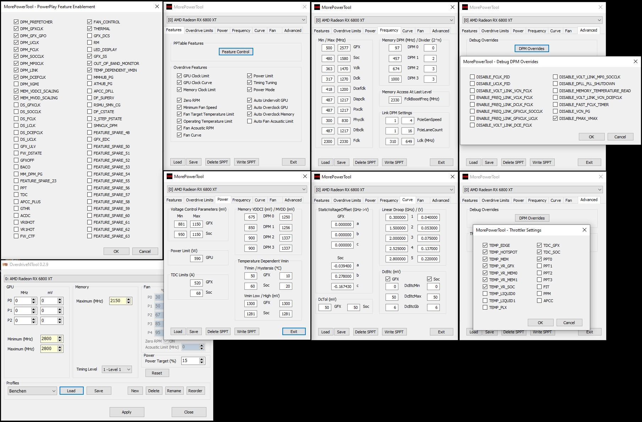642x422 pixels.
Task: Check the APCC throttler checkbox
Action: 539,301
